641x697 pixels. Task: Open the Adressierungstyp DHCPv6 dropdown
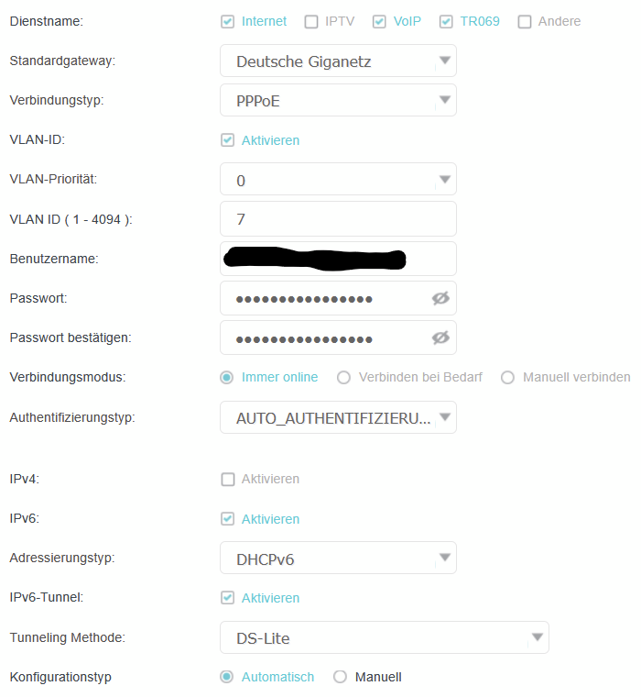(x=338, y=558)
